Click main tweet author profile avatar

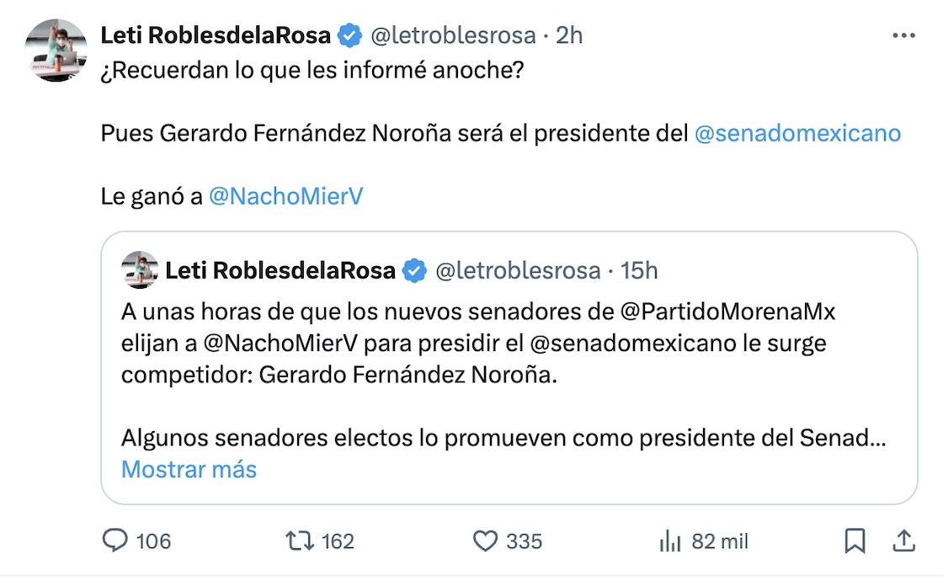[56, 50]
